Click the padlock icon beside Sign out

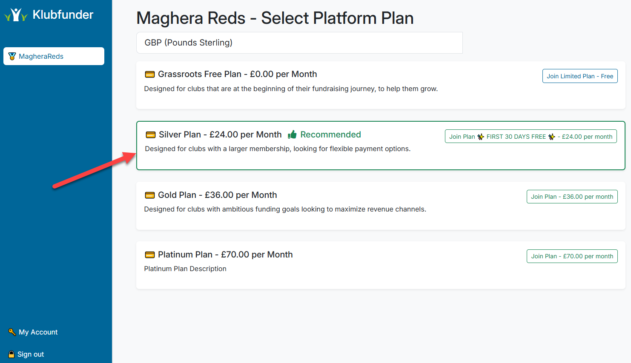coord(12,354)
